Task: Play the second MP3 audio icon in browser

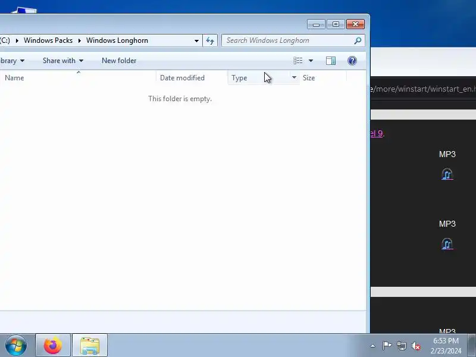Action: (x=447, y=244)
